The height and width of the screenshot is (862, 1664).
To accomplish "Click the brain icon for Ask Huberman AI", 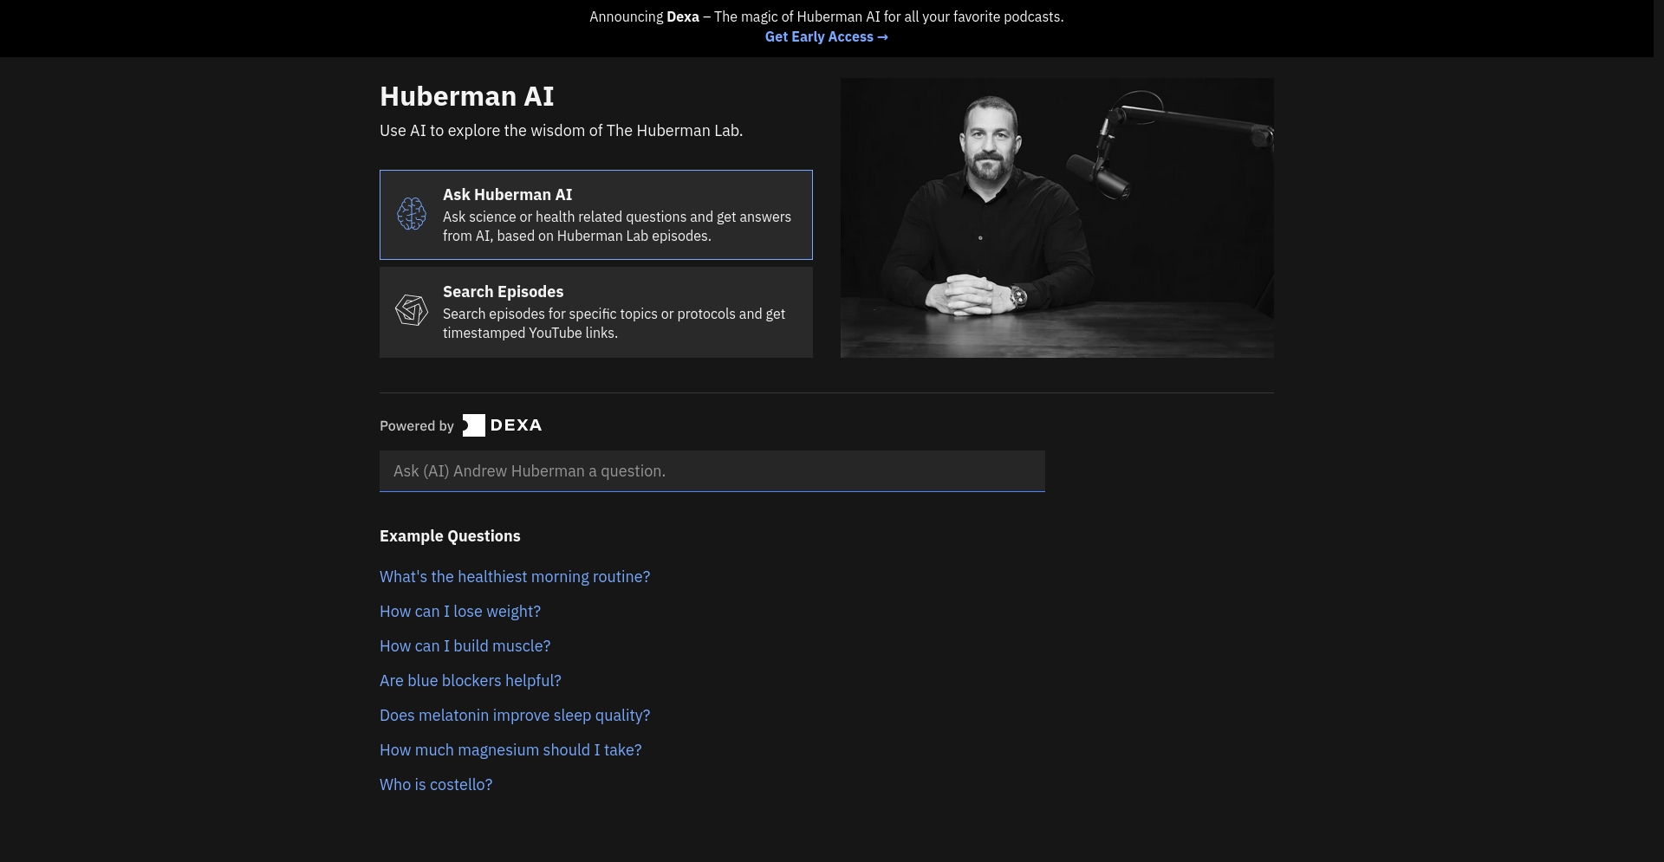I will (412, 214).
